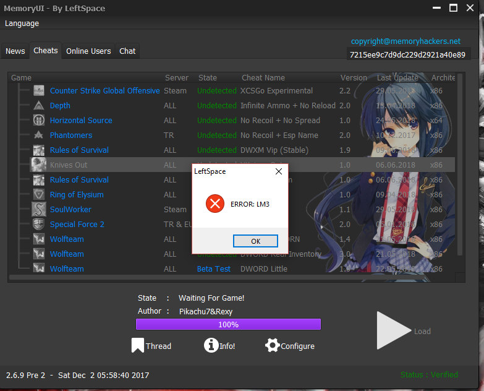
Task: Sort by the Server column header
Action: (177, 77)
